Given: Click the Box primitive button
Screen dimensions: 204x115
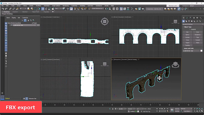Looking at the screenshot, I should tap(187, 32).
